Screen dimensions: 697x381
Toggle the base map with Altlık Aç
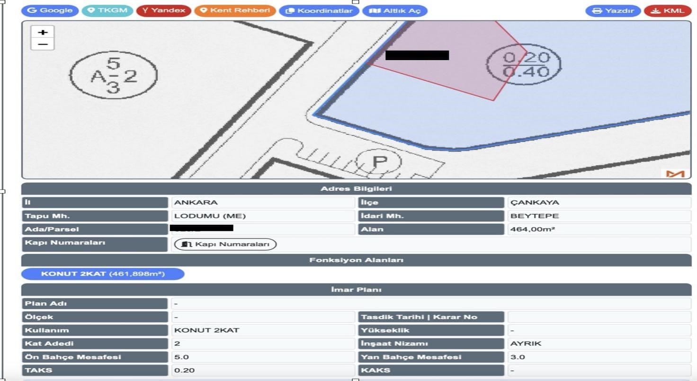394,10
